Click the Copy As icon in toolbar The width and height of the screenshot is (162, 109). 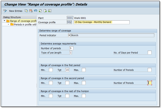(x=26, y=11)
